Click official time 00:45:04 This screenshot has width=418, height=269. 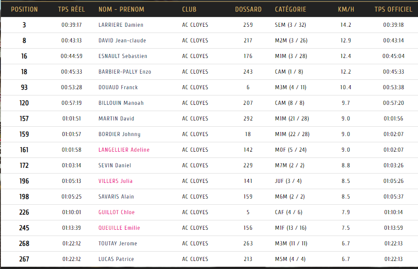pyautogui.click(x=393, y=56)
